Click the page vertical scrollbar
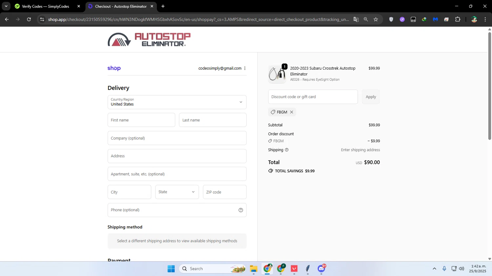Viewport: 492px width, 276px height. click(489, 86)
